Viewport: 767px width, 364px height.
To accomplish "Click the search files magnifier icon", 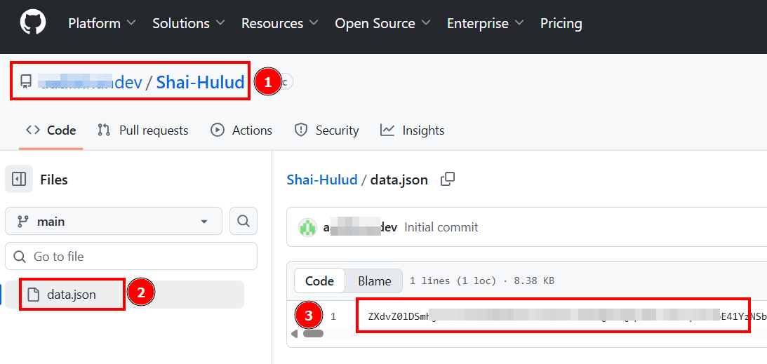I will tap(244, 221).
